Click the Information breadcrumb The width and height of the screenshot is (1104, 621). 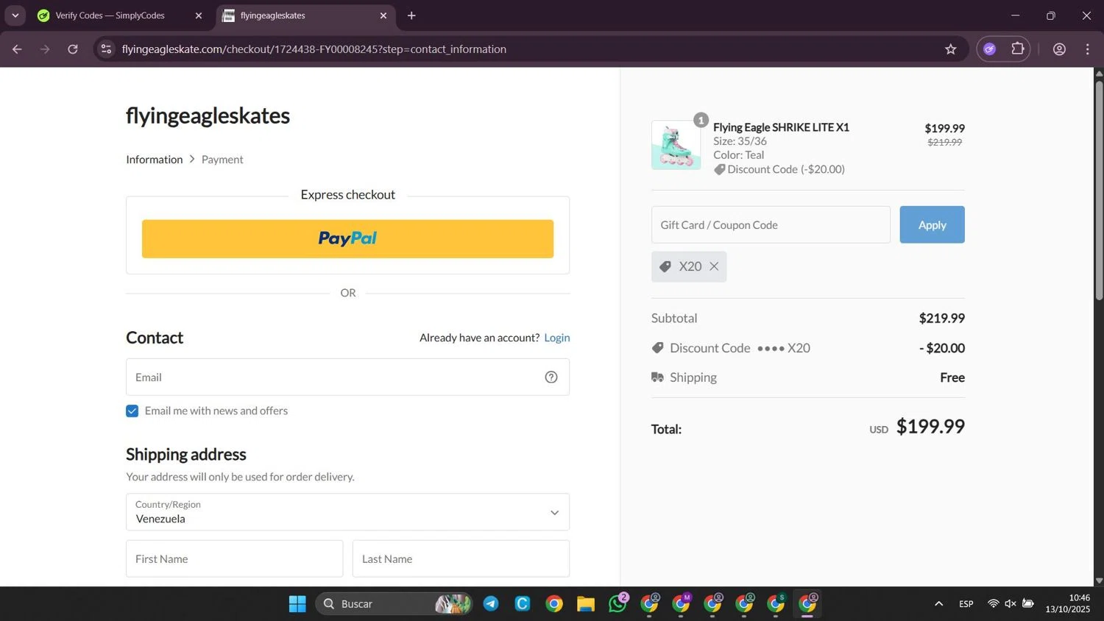click(155, 160)
